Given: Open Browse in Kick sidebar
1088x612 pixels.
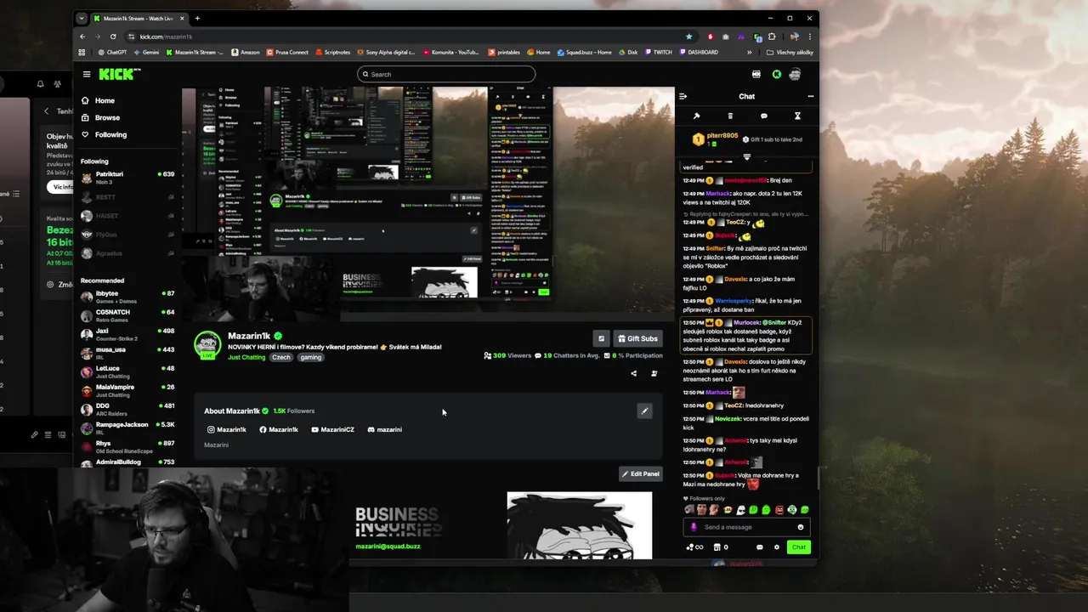Looking at the screenshot, I should point(107,117).
